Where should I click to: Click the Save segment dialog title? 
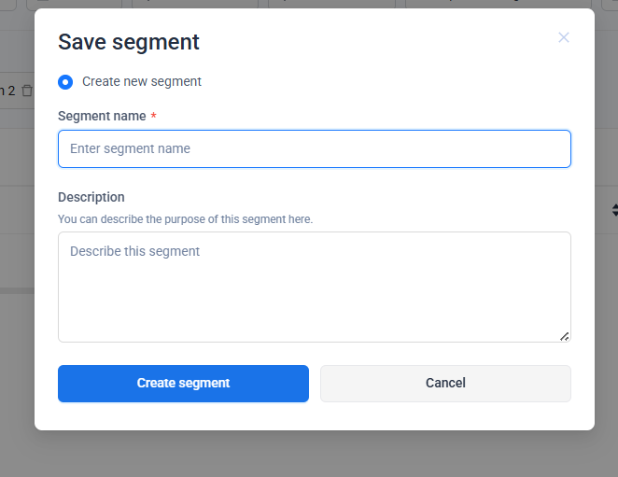point(128,42)
